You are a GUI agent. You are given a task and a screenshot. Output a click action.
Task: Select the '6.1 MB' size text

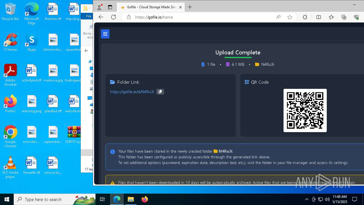[x=238, y=64]
